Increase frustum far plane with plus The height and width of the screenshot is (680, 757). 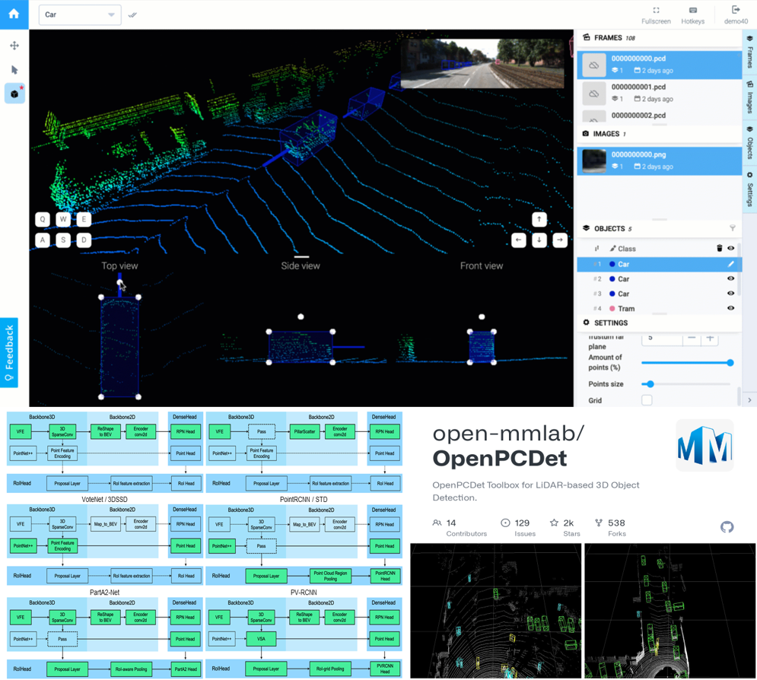[710, 338]
